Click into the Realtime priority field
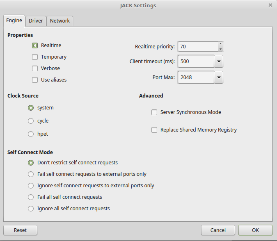277x241 pixels. 197,47
